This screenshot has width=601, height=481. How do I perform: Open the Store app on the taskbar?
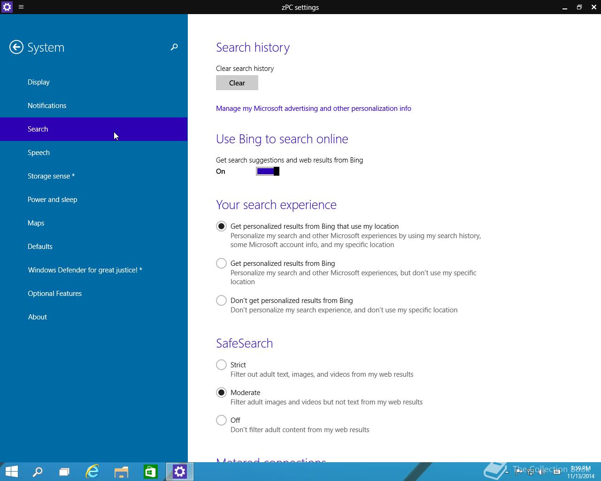click(x=150, y=472)
